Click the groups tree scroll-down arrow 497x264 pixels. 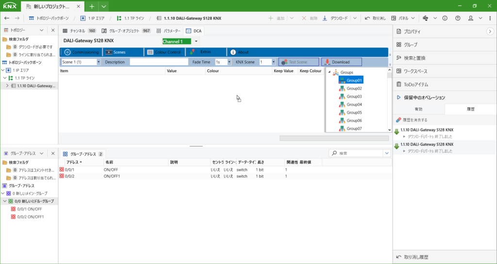click(x=390, y=130)
